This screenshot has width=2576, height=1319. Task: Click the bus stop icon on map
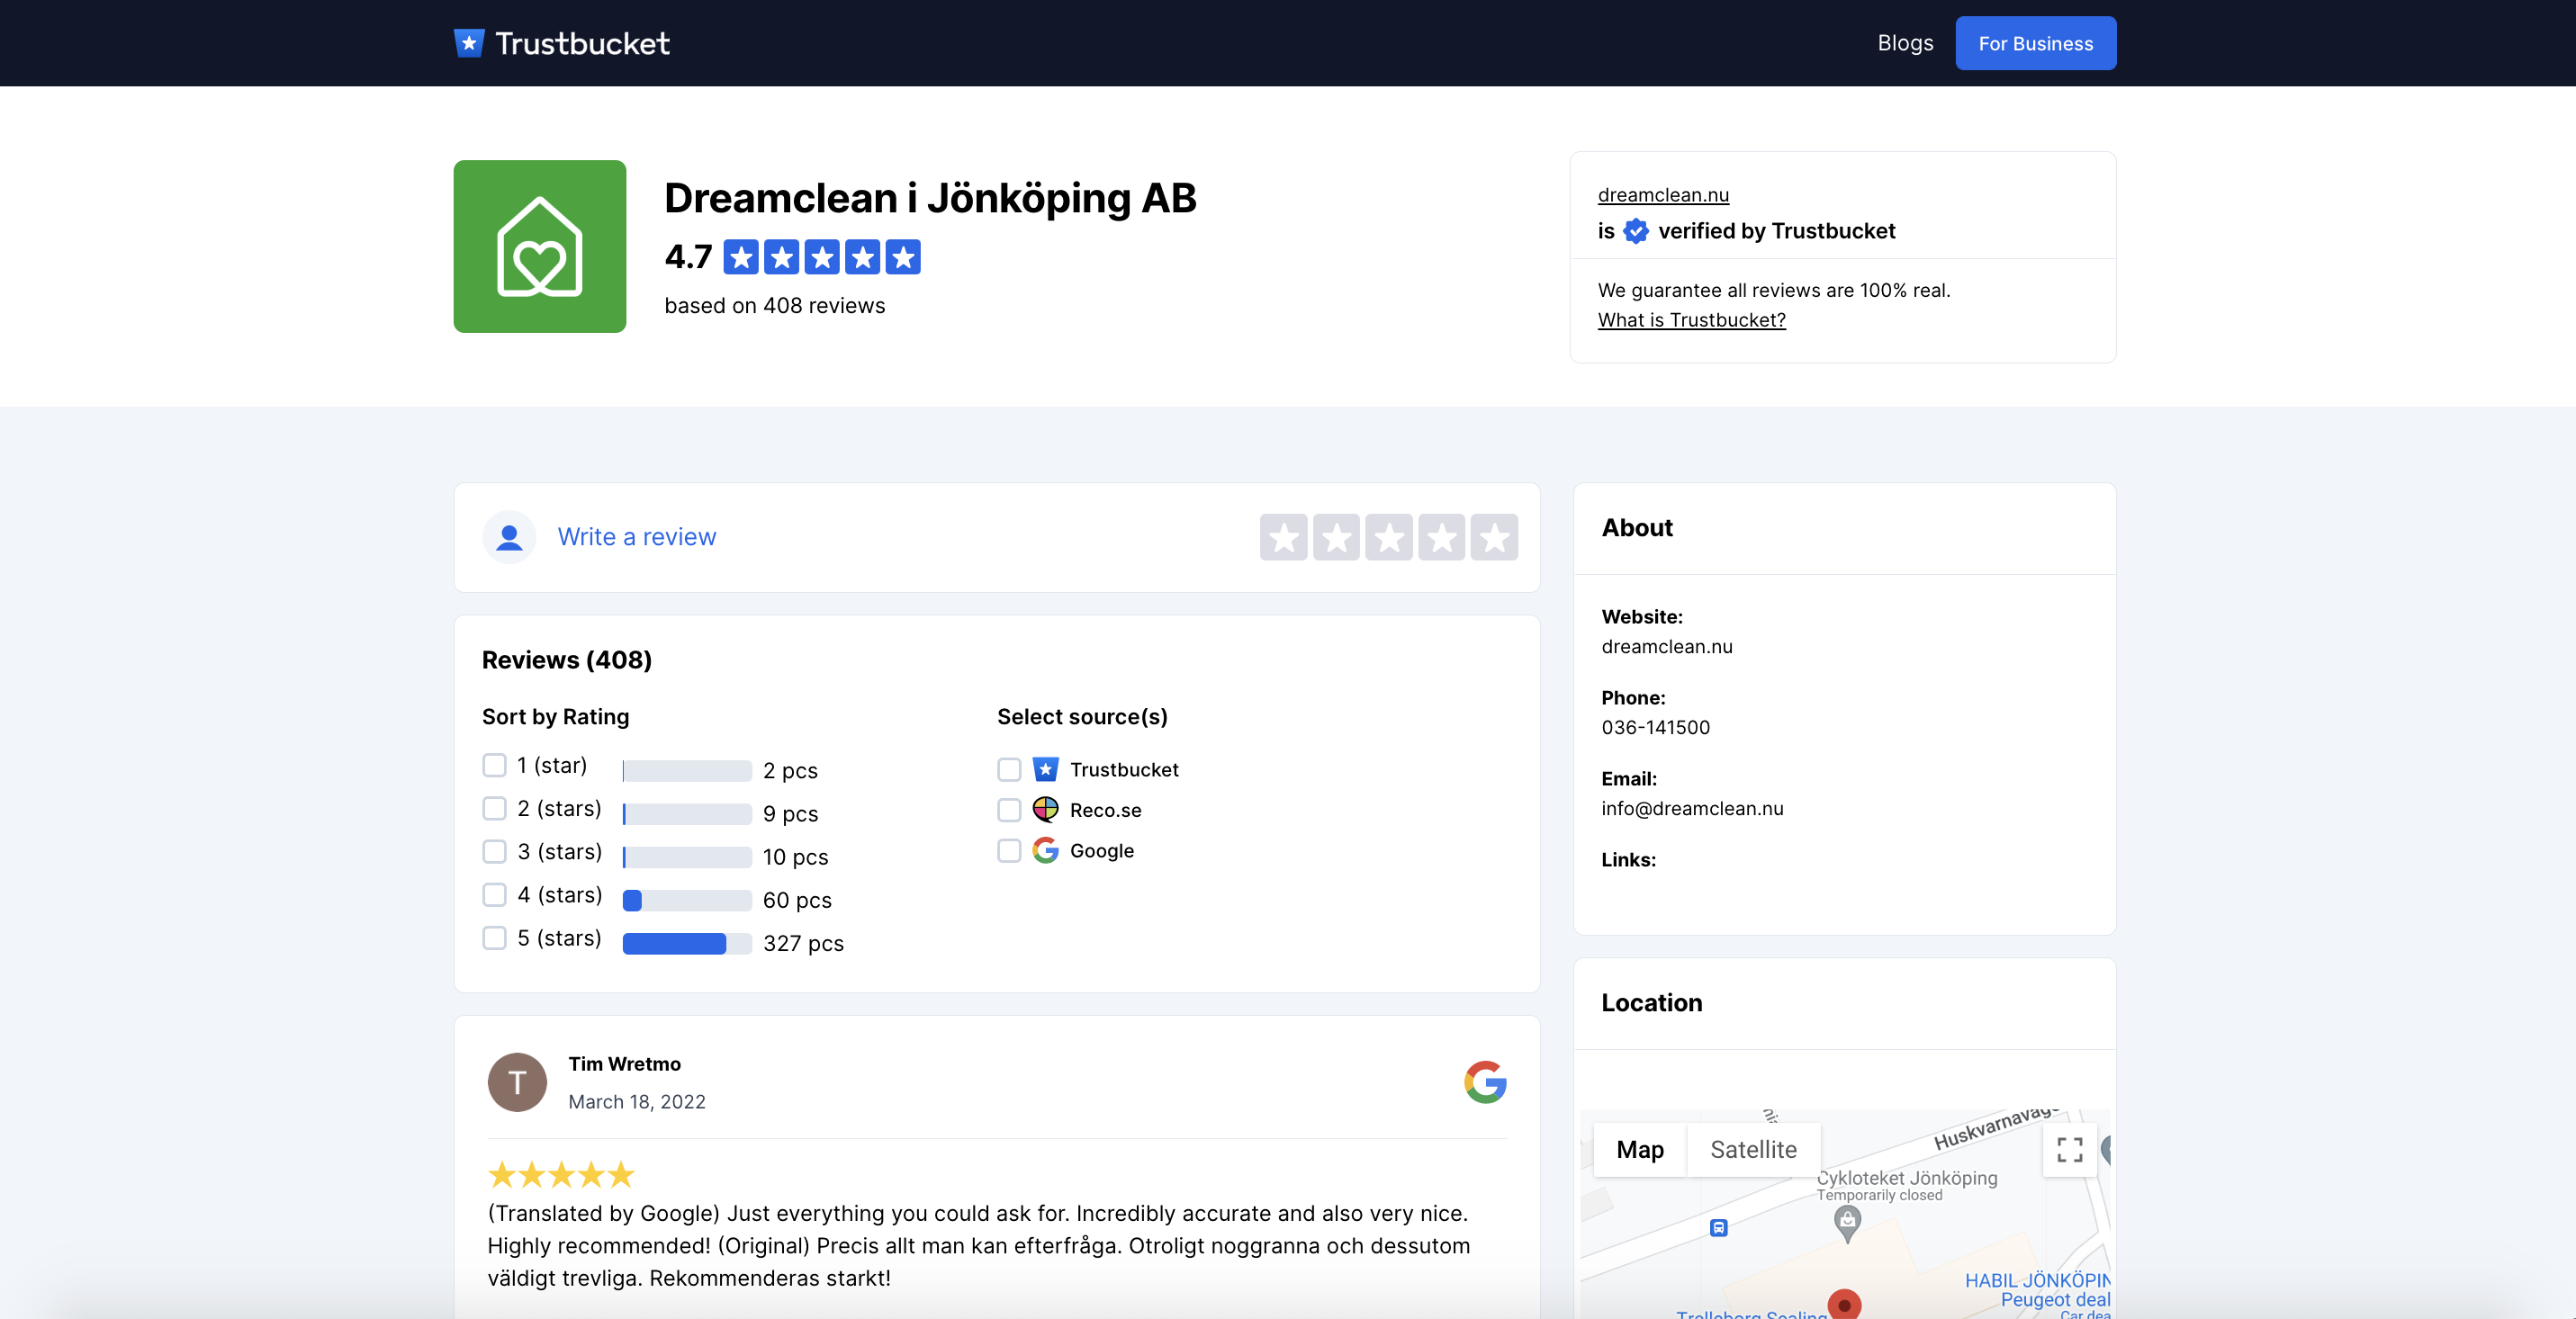pos(1719,1228)
